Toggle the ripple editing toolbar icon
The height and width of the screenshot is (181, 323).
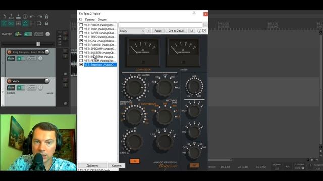point(18,23)
